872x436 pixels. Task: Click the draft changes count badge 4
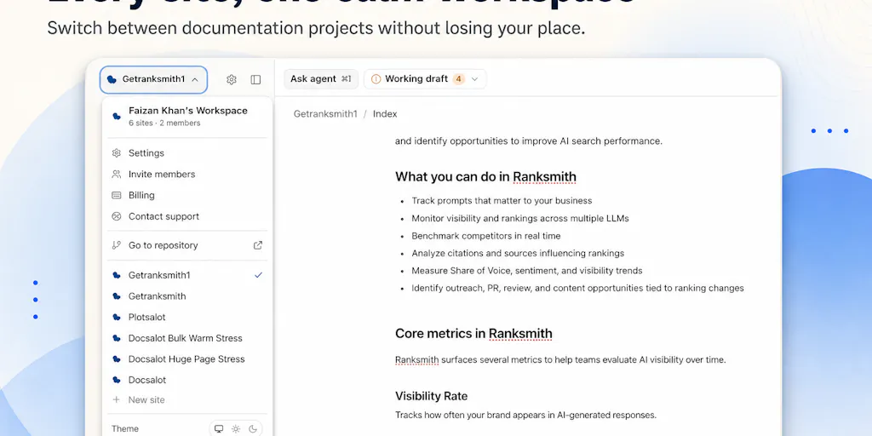click(x=458, y=79)
